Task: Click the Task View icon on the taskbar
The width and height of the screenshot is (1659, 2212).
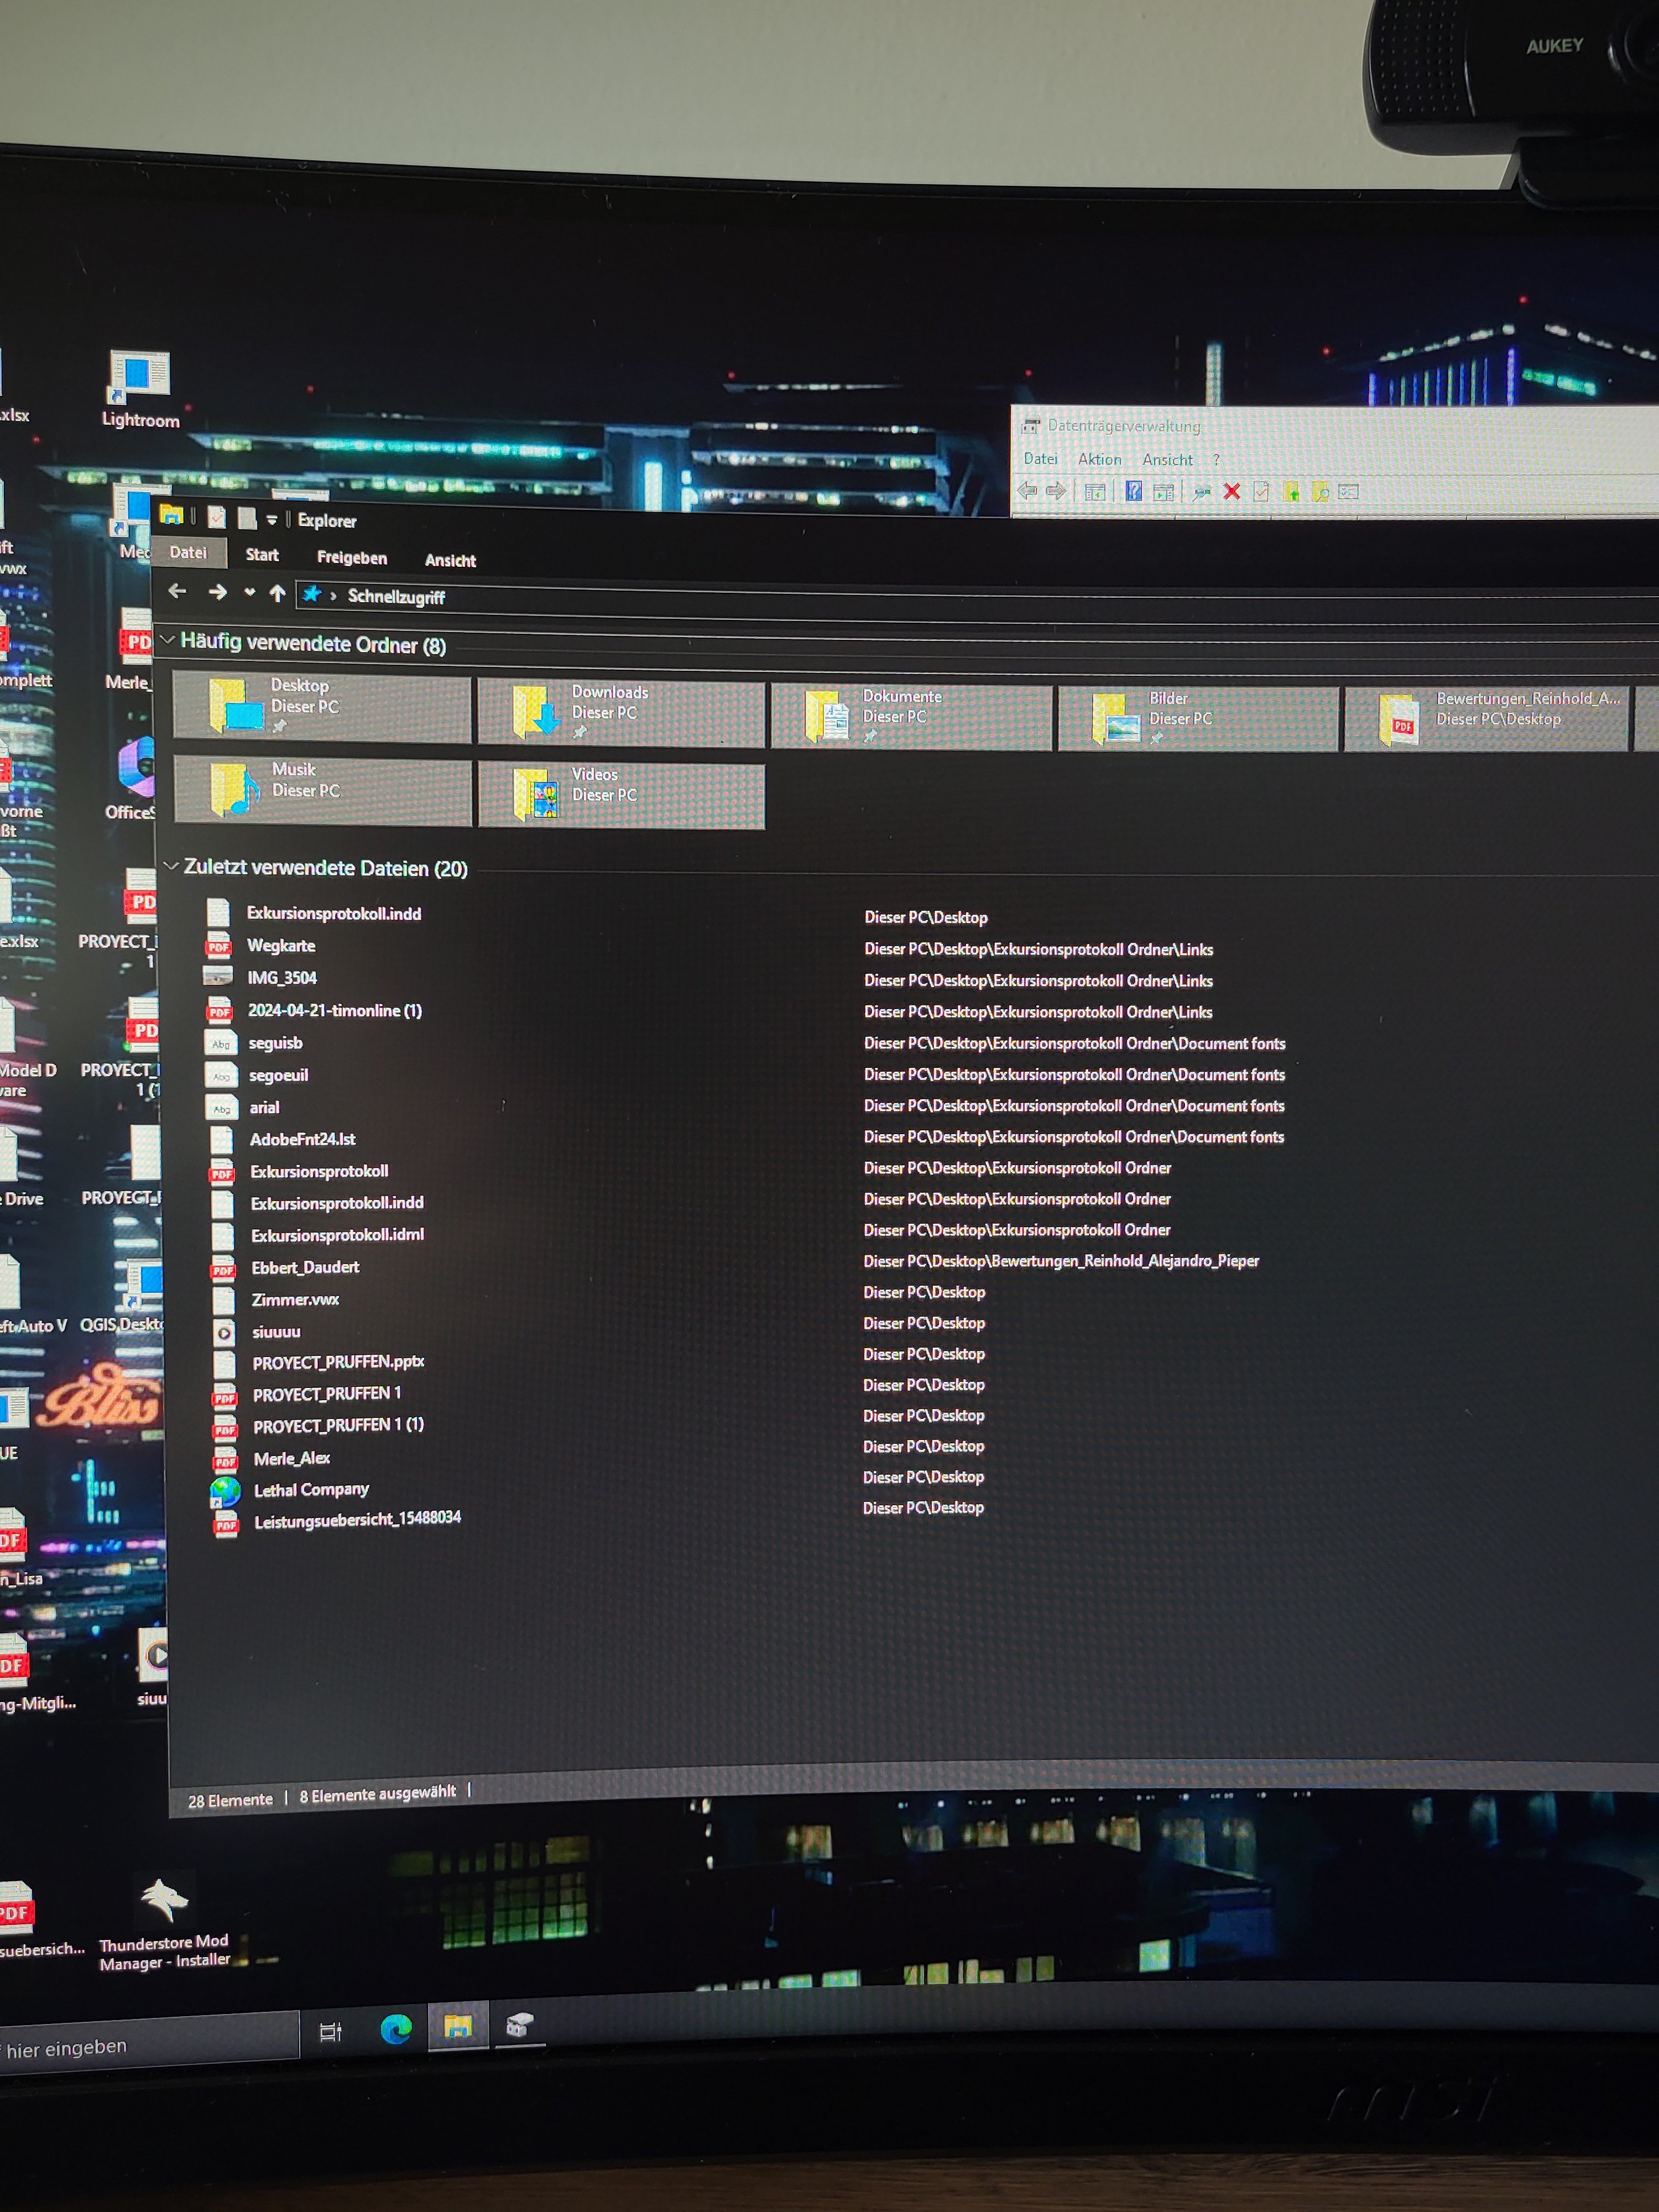Action: click(330, 2031)
